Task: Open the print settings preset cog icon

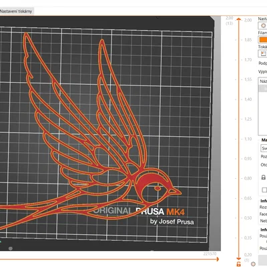Action: pos(263,25)
